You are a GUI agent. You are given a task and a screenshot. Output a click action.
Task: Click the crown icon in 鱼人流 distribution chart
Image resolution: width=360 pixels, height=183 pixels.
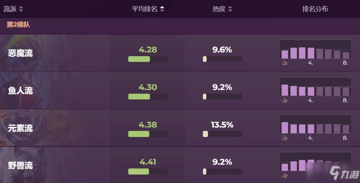284,100
